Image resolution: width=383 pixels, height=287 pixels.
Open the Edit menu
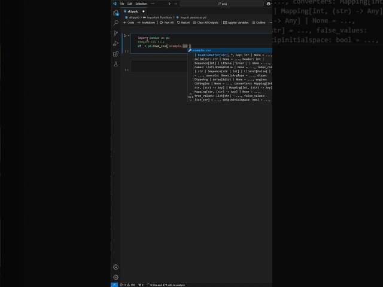tap(130, 4)
